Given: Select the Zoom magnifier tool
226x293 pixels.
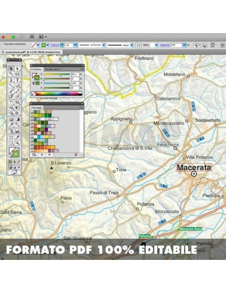Looking at the screenshot, I should click(17, 143).
